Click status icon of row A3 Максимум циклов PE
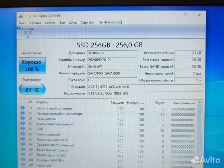 point(23,139)
